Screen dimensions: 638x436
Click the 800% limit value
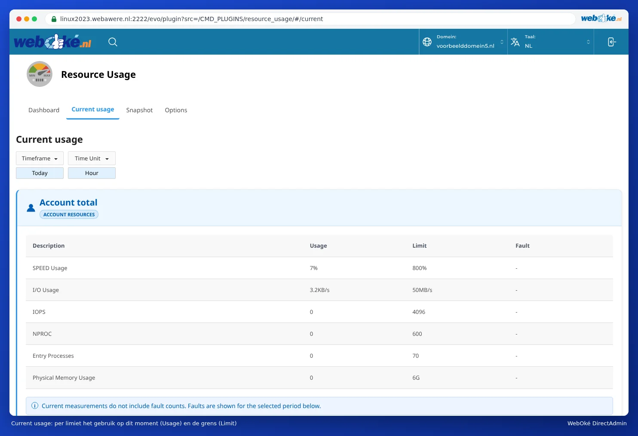coord(420,268)
